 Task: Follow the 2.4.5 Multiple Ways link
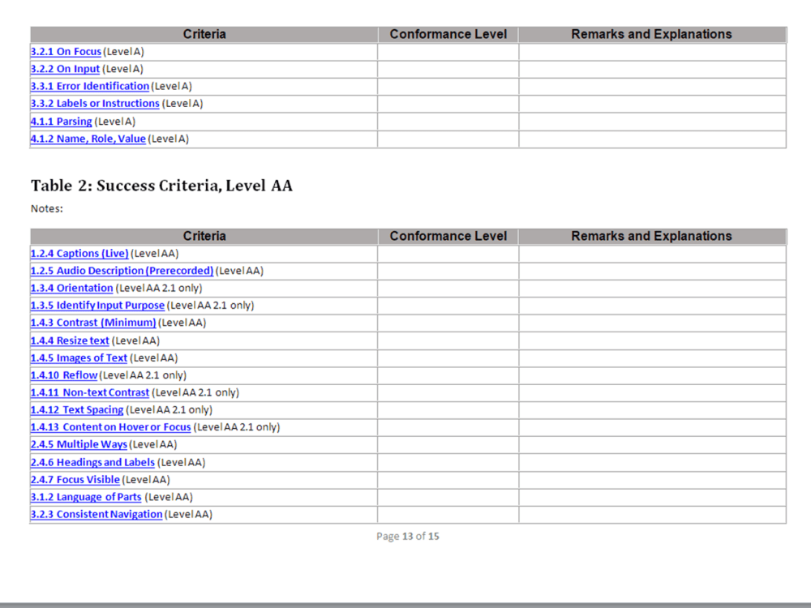coord(79,444)
